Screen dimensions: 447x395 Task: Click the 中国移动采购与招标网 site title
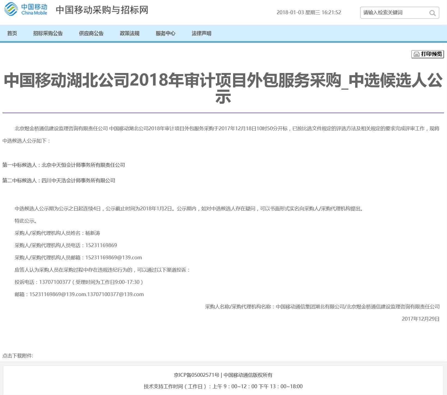(x=102, y=10)
